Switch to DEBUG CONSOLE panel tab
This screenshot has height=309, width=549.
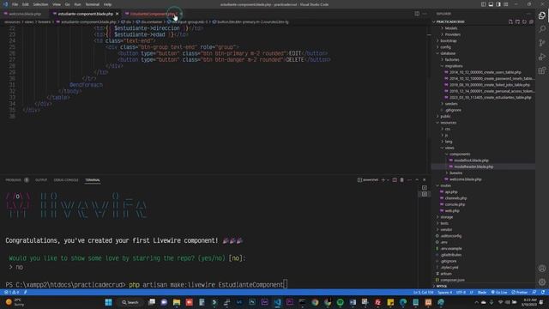(66, 180)
